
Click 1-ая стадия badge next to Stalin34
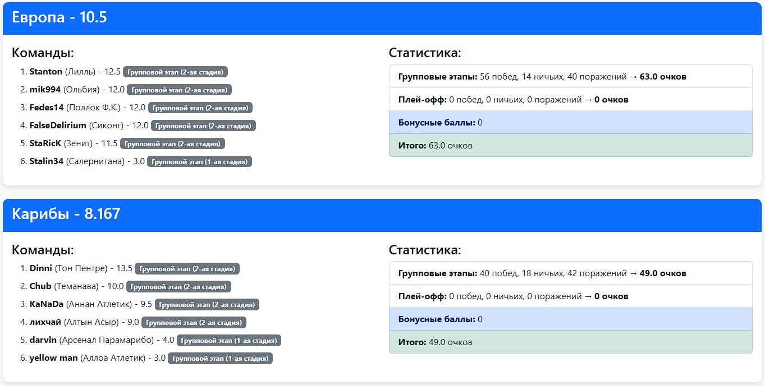point(200,161)
